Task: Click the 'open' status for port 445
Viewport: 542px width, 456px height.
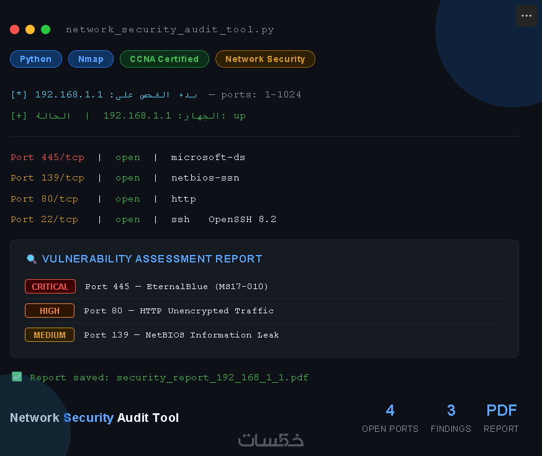Action: 128,158
